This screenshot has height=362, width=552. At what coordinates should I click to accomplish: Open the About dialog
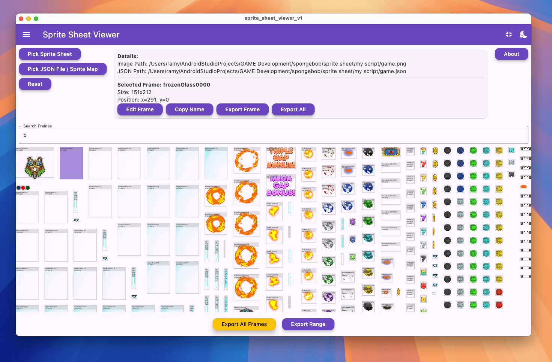coord(511,54)
